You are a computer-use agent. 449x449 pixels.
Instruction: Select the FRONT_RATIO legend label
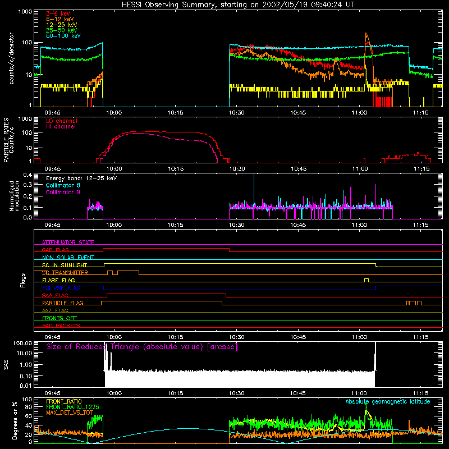pos(64,401)
